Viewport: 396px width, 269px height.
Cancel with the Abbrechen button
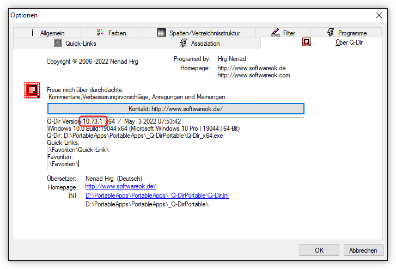click(363, 250)
